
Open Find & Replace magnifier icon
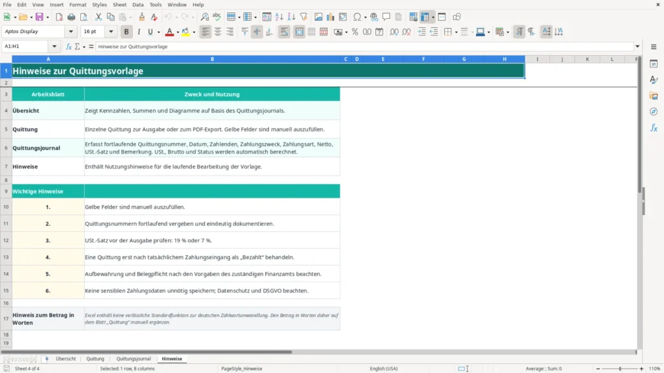click(204, 17)
